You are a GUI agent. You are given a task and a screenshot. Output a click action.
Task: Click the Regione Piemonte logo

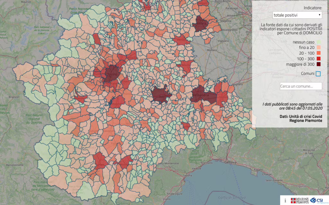point(300,201)
